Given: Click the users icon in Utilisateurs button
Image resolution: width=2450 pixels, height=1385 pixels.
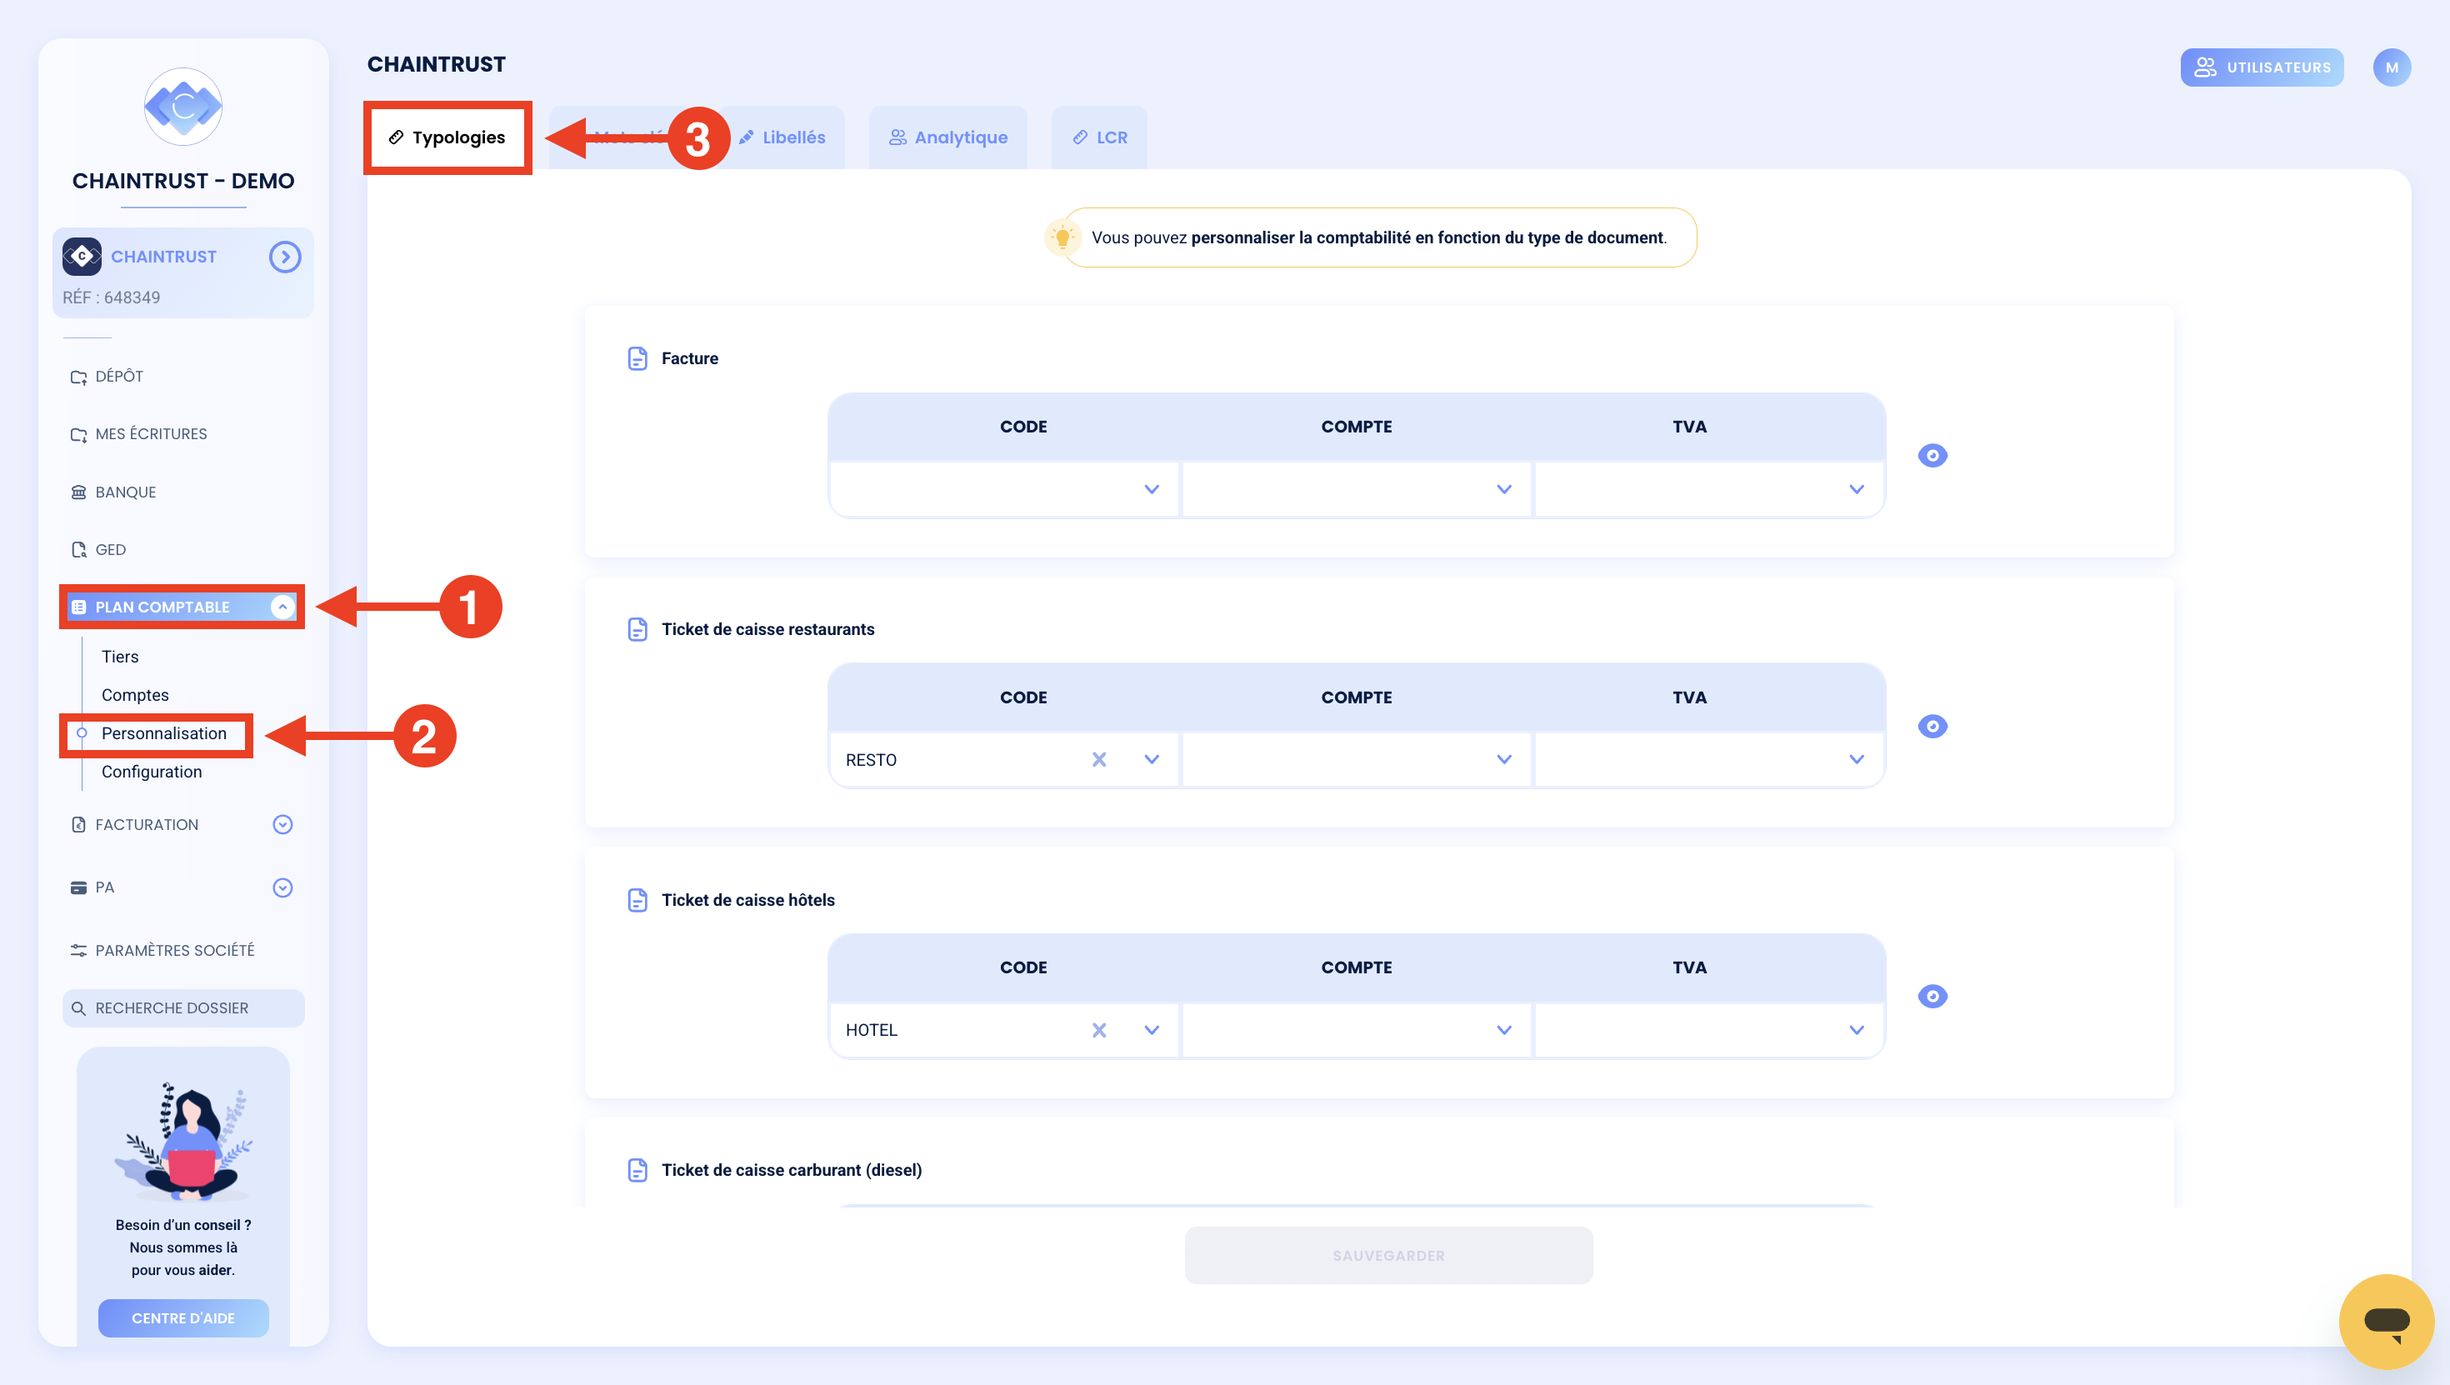Looking at the screenshot, I should click(2205, 67).
